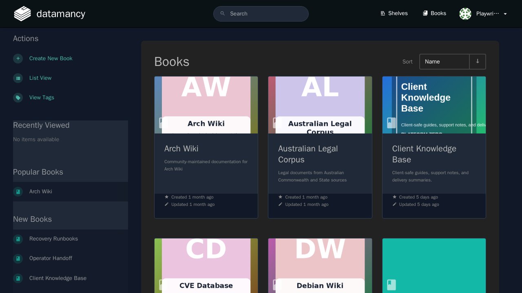Click Client Knowledge Base card title
Image resolution: width=522 pixels, height=293 pixels.
pyautogui.click(x=424, y=154)
